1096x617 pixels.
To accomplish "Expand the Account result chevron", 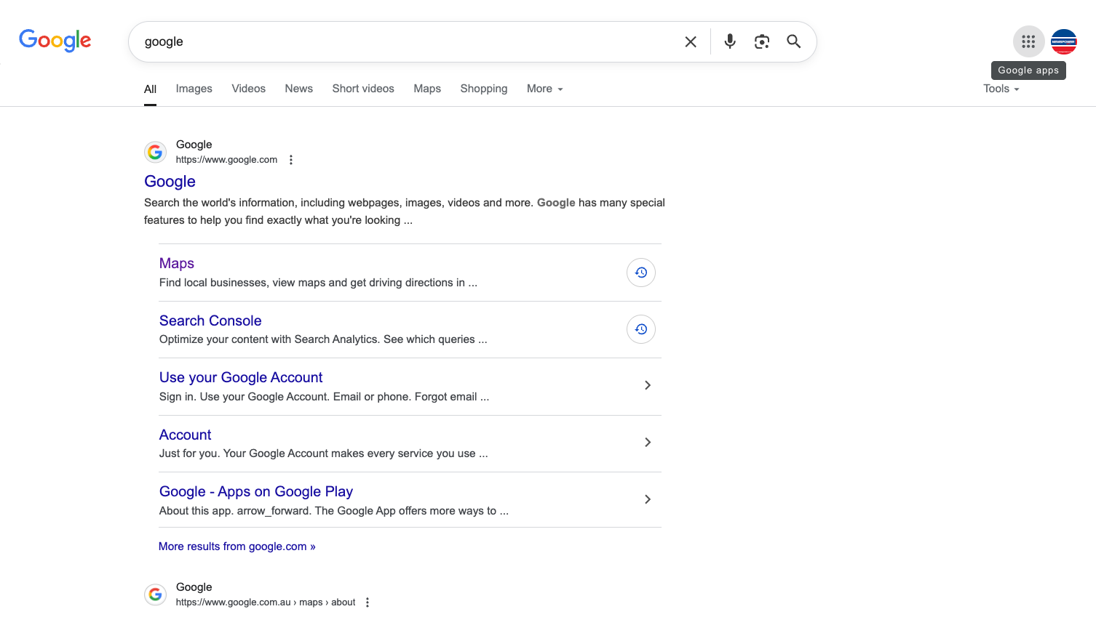I will tap(648, 442).
